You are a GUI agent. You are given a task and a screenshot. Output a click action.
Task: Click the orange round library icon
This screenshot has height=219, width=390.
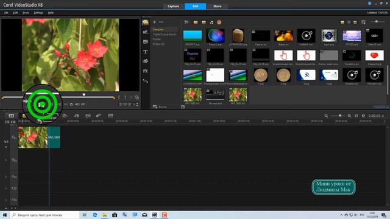pos(219,22)
